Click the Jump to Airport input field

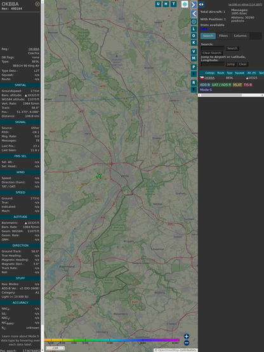213,64
